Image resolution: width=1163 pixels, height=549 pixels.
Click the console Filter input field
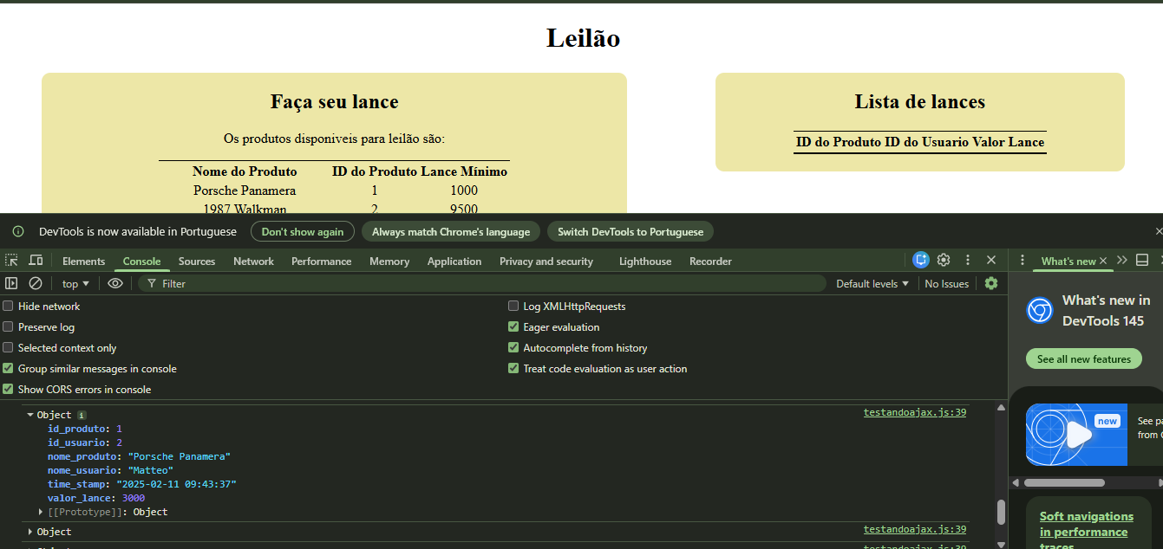(x=486, y=284)
